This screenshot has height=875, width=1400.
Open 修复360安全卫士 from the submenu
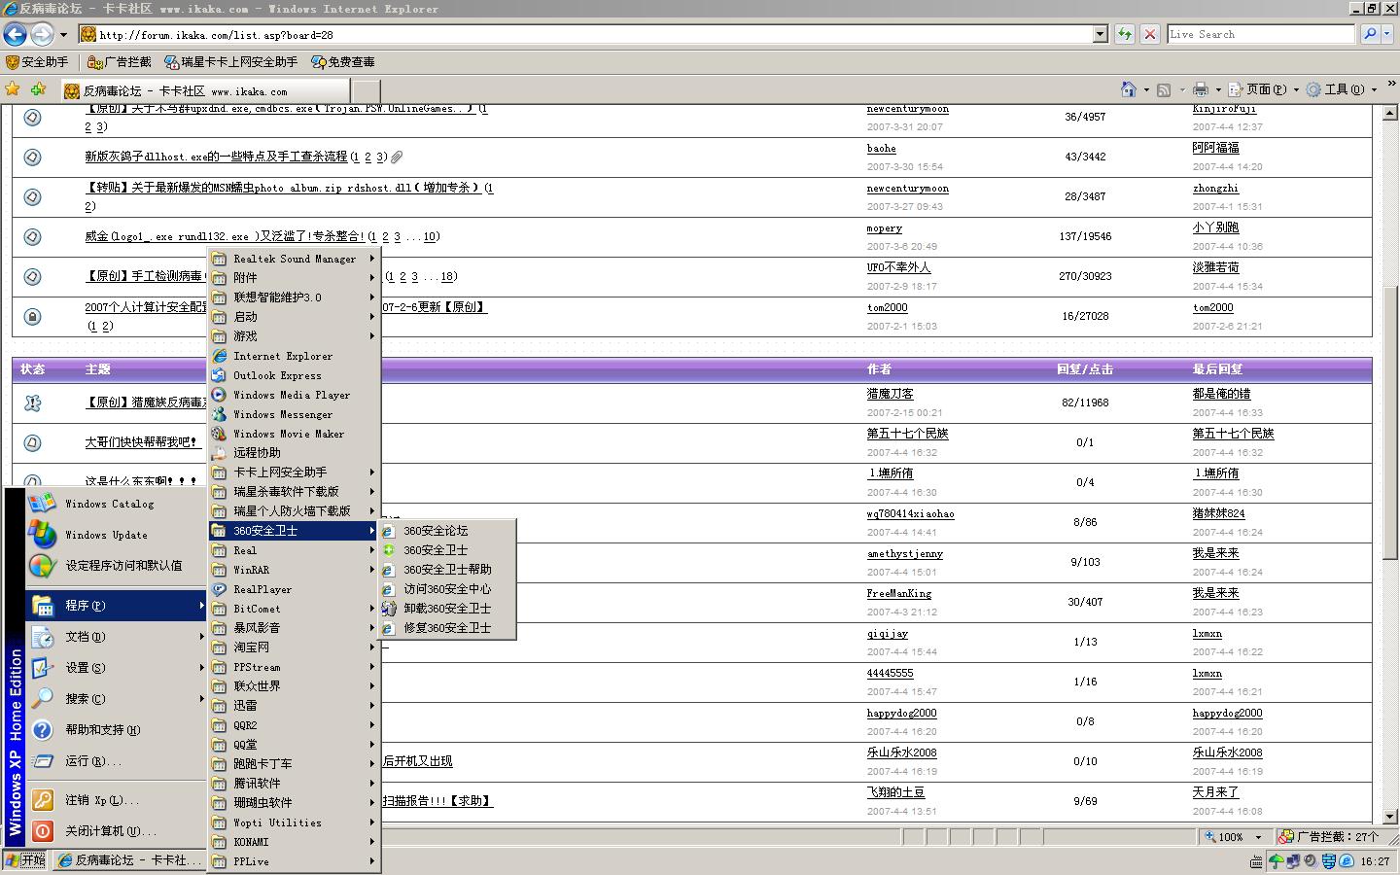point(447,628)
